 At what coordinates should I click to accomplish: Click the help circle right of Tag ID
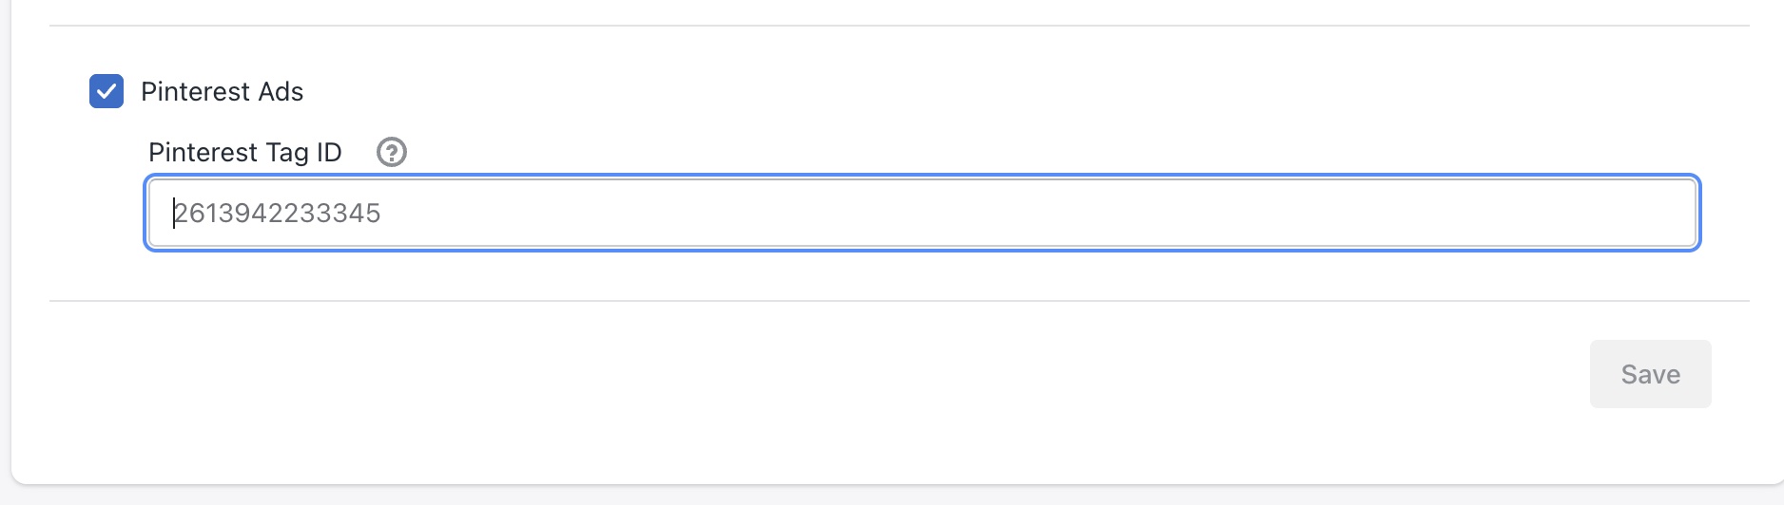pos(392,152)
